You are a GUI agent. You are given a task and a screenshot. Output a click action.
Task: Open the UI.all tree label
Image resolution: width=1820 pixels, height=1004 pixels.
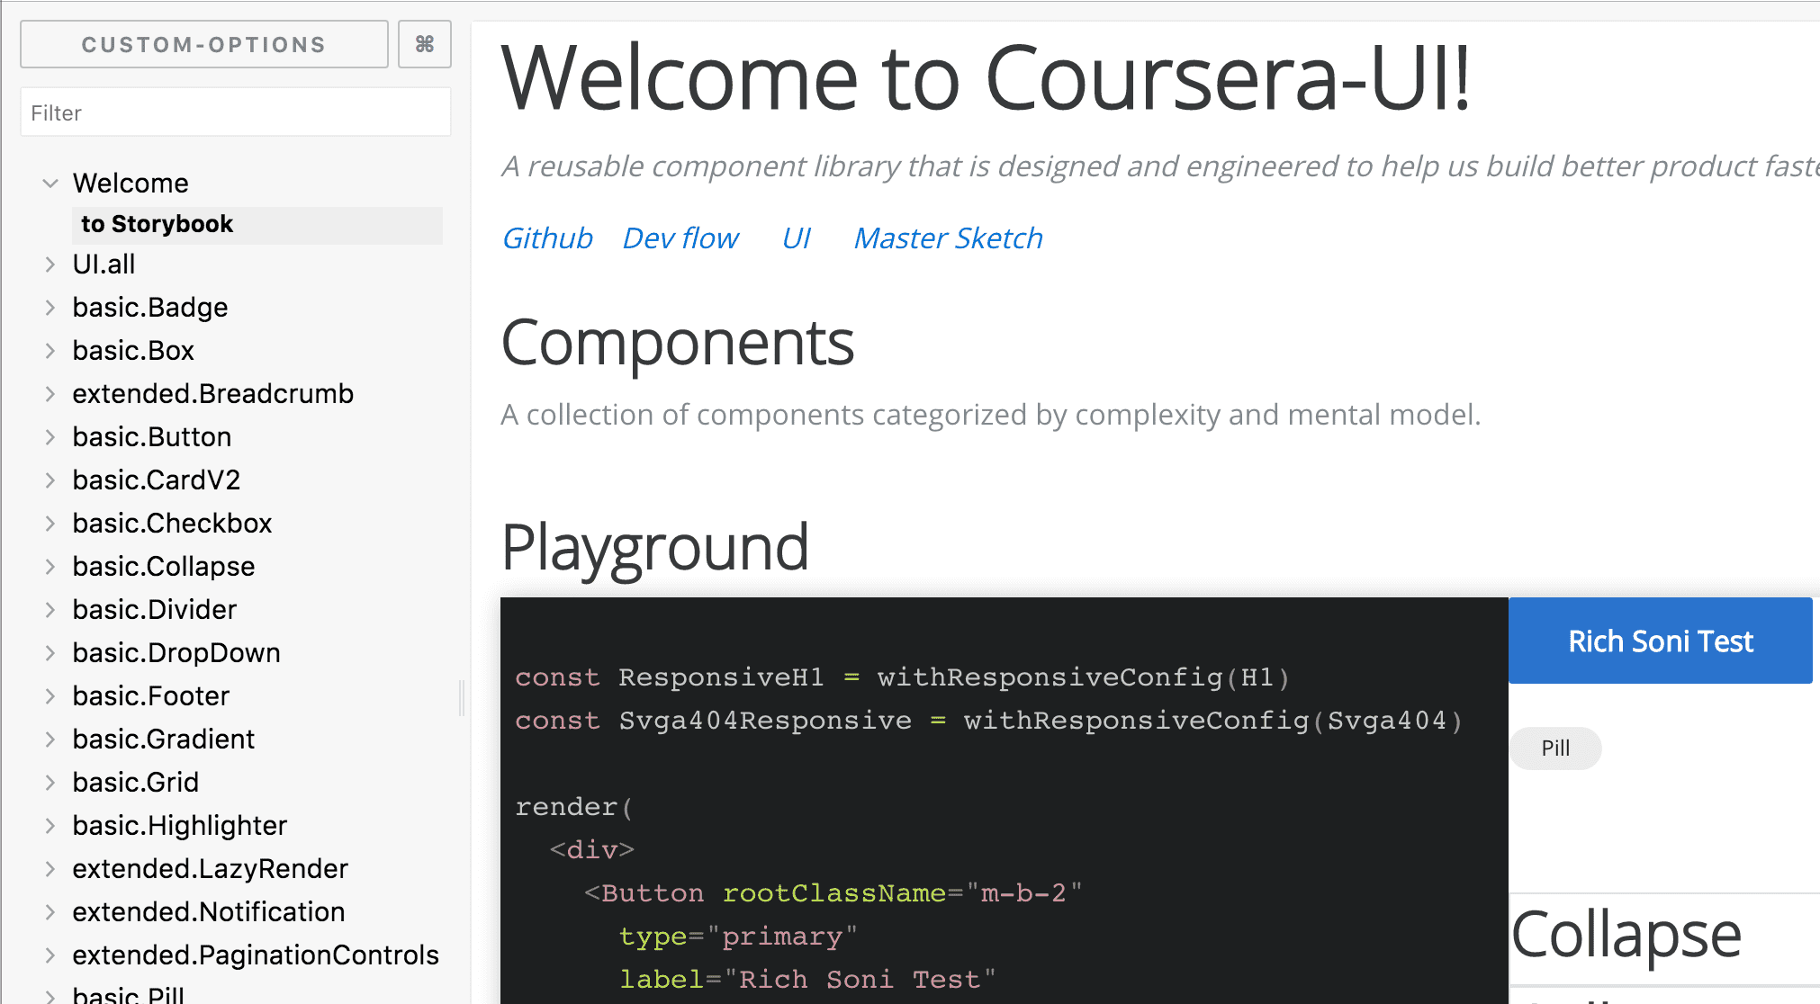point(104,264)
